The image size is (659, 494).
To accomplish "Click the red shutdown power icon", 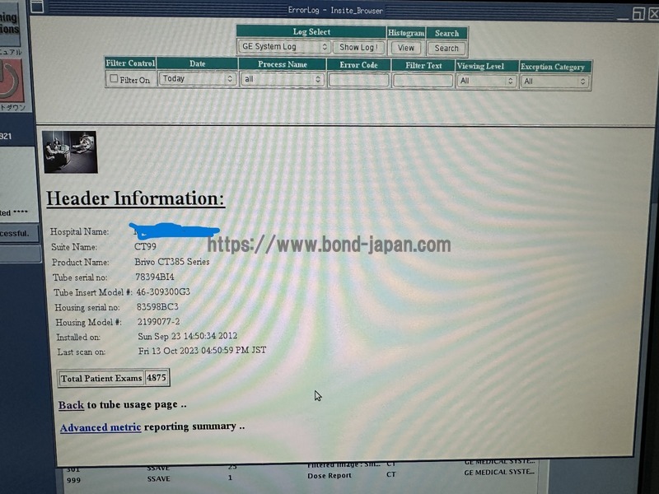I will click(x=12, y=81).
